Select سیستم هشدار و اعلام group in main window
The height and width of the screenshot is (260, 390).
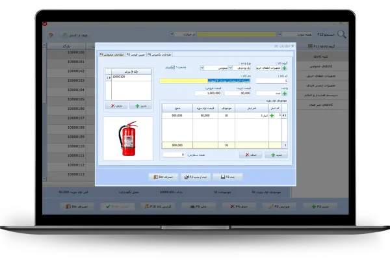point(320,95)
